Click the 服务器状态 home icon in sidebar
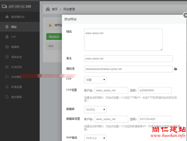 click(7, 17)
